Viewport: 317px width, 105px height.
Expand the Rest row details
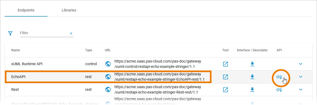301,90
